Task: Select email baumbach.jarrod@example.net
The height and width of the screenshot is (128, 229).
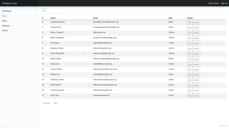Action: click(106, 22)
